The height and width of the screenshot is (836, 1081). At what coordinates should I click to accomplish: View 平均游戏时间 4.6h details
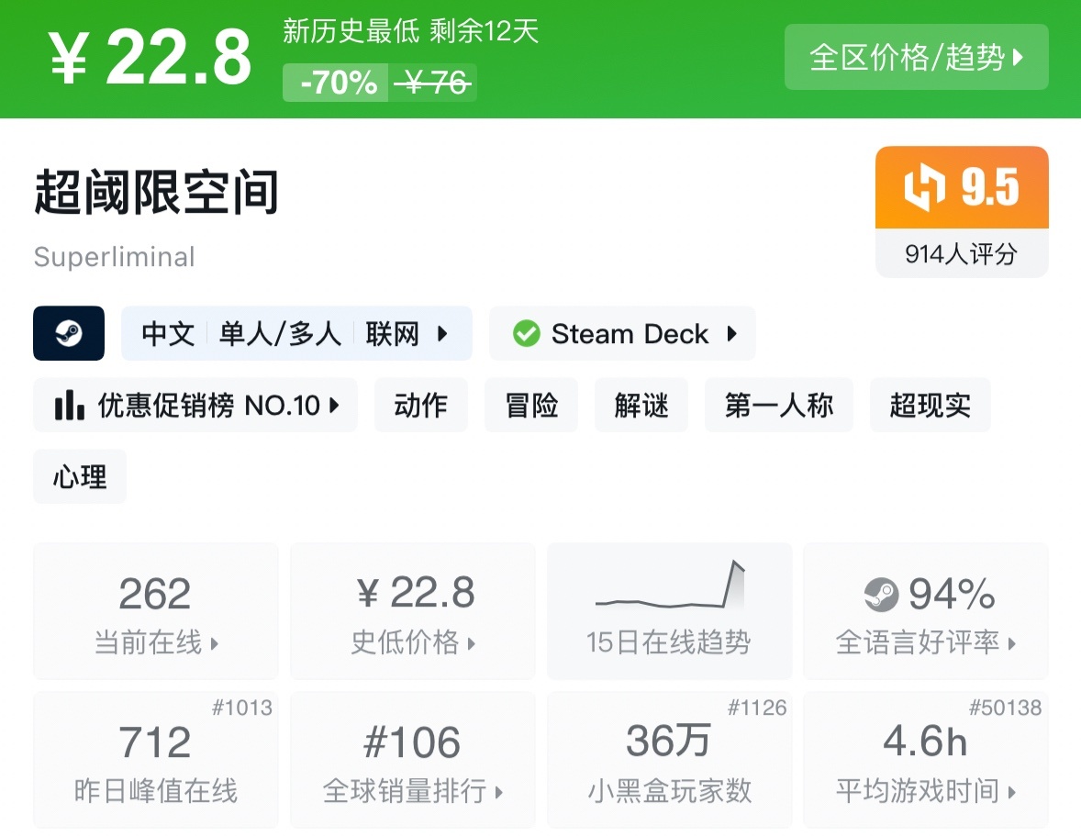tap(925, 760)
